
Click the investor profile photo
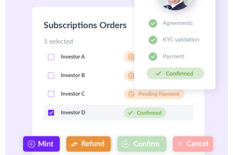pos(175,4)
